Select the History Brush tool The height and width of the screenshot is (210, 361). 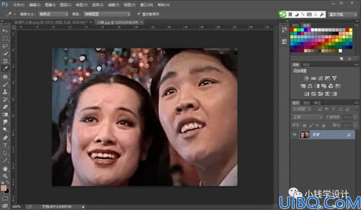[x=5, y=99]
